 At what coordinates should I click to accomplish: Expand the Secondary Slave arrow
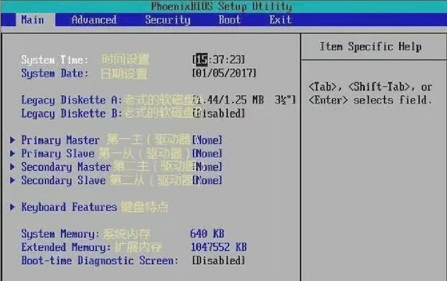pyautogui.click(x=12, y=180)
